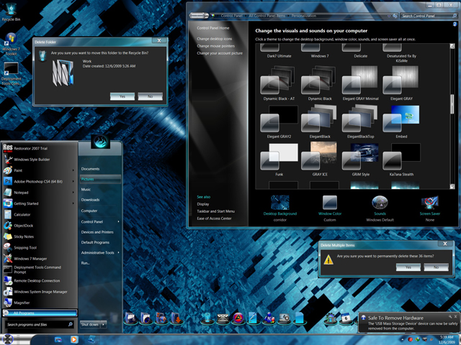Expand the Notepad jump list arrow

click(x=73, y=193)
